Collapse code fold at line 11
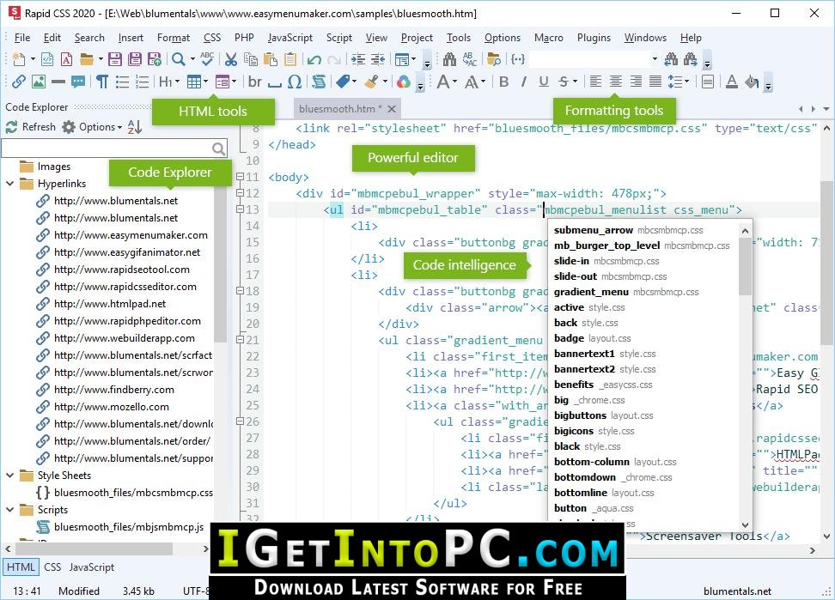The image size is (835, 600). [240, 177]
